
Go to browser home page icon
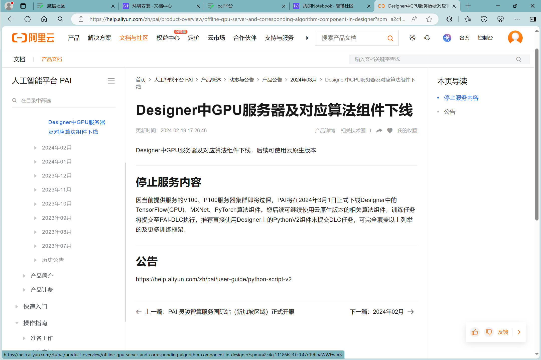(x=44, y=19)
